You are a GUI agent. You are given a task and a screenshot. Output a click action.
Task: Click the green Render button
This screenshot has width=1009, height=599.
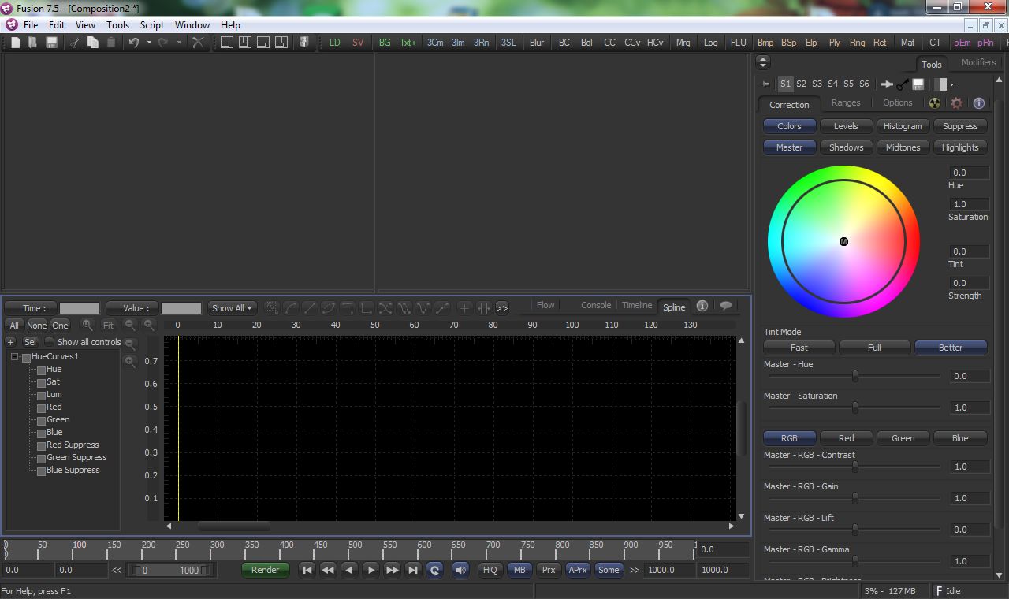265,570
